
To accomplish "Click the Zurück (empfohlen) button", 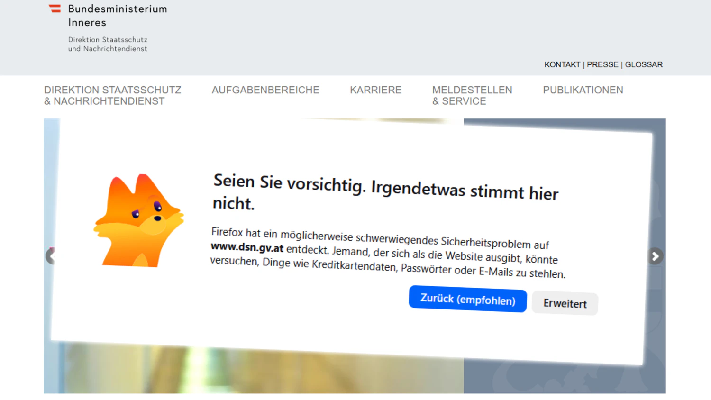I will coord(468,299).
